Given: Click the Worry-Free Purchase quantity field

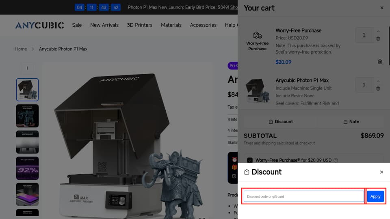Looking at the screenshot, I should point(364,35).
